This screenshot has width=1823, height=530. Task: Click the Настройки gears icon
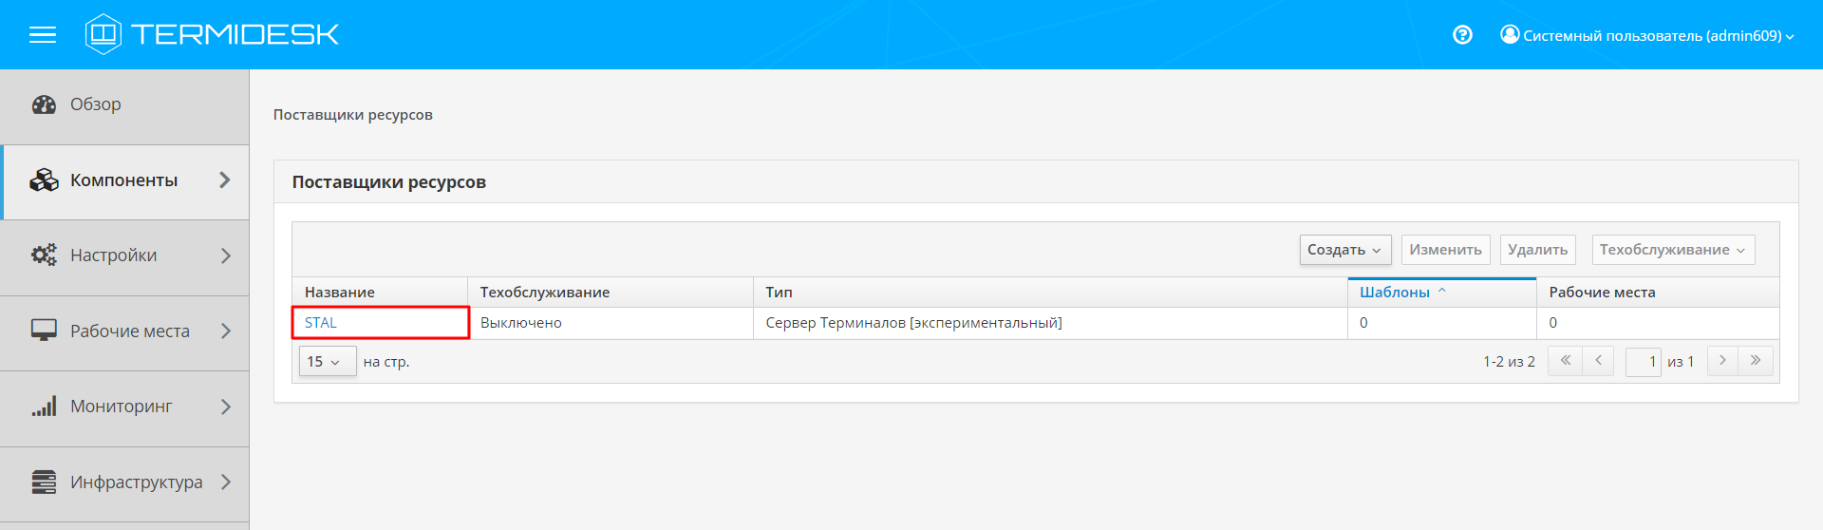44,256
